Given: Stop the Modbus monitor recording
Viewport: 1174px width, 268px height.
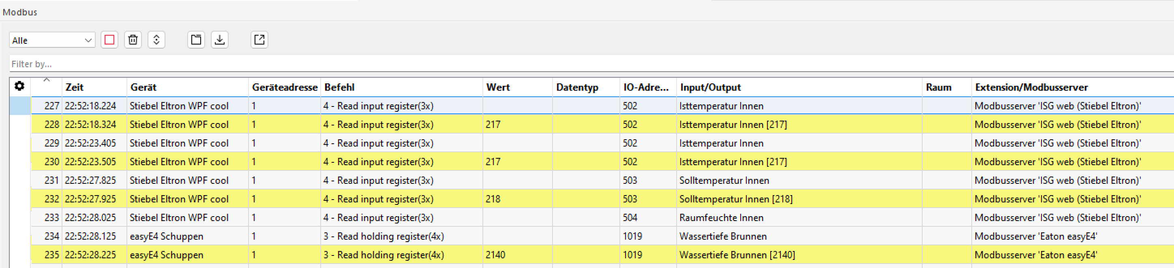Looking at the screenshot, I should pyautogui.click(x=109, y=40).
